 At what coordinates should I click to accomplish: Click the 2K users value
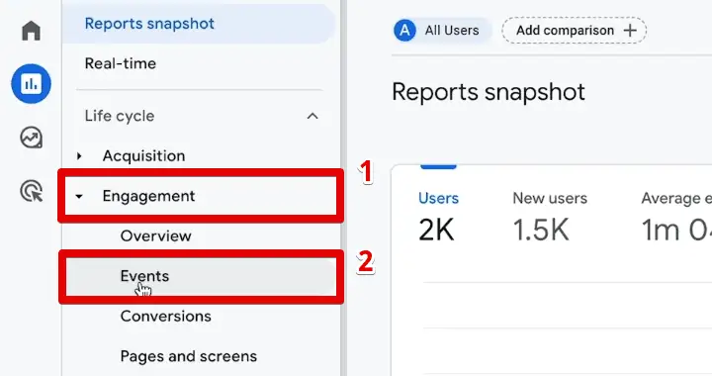[x=436, y=230]
